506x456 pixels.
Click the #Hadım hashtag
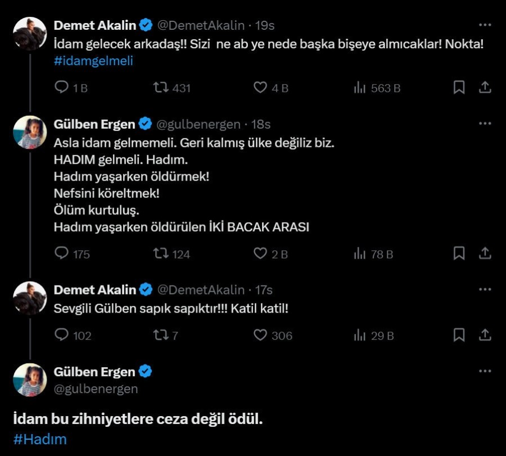coord(39,439)
